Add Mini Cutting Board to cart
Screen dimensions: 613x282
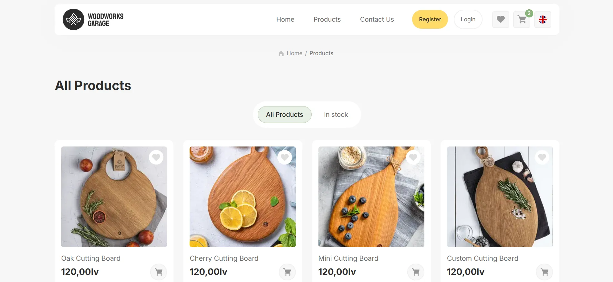coord(416,272)
